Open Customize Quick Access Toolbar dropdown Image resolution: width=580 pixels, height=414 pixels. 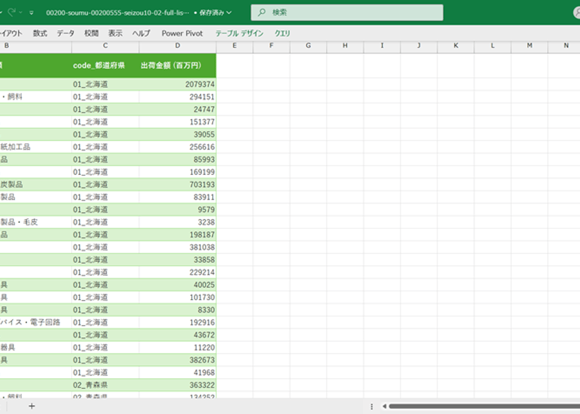tap(31, 13)
